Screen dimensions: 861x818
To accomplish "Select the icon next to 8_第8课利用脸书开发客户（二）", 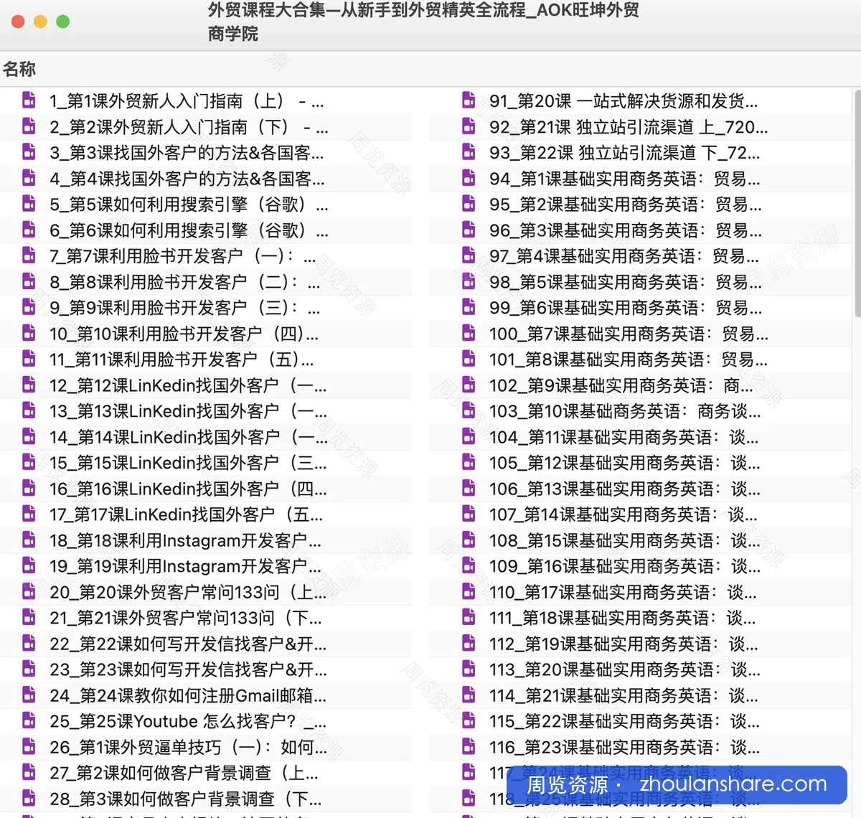I will coord(29,281).
